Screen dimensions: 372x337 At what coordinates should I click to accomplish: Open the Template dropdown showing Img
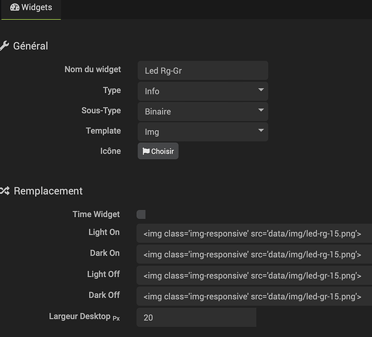pos(203,132)
